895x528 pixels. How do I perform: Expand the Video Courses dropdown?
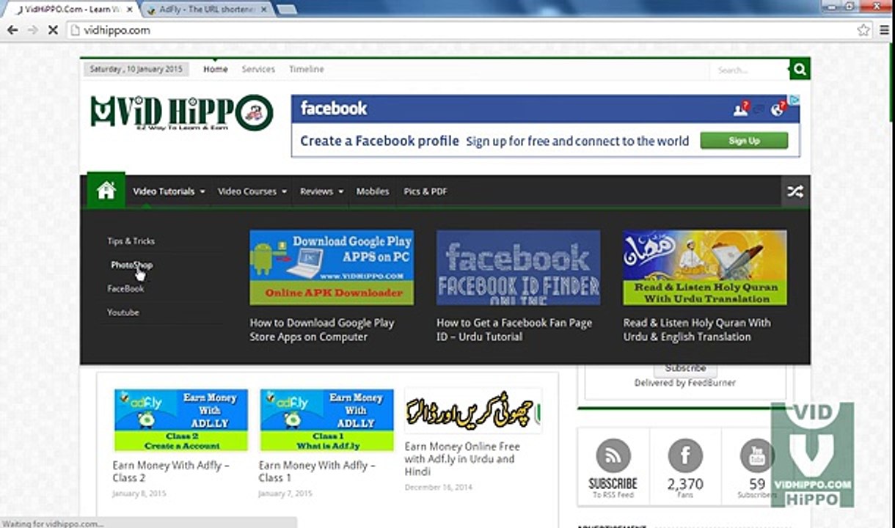(x=252, y=191)
